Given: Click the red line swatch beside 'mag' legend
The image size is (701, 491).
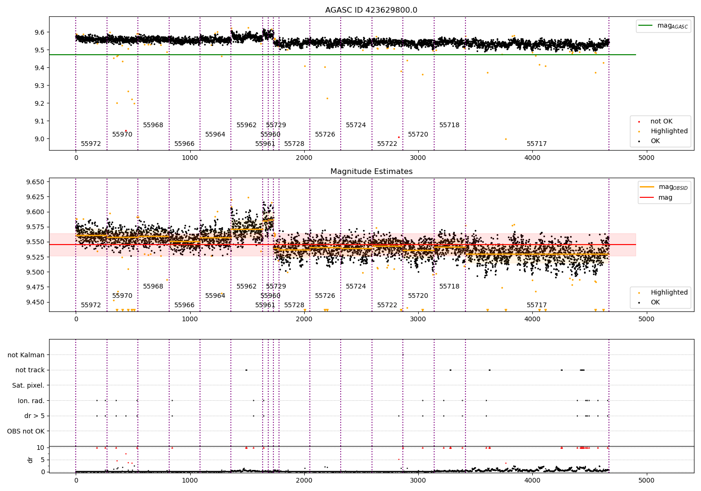Looking at the screenshot, I should click(647, 197).
